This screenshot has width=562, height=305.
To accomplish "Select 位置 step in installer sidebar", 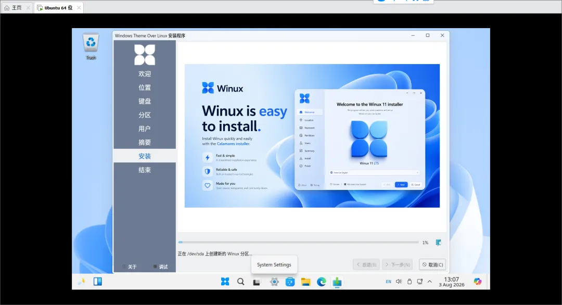I will pos(145,87).
